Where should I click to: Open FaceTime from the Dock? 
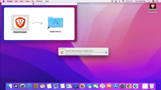[96, 86]
